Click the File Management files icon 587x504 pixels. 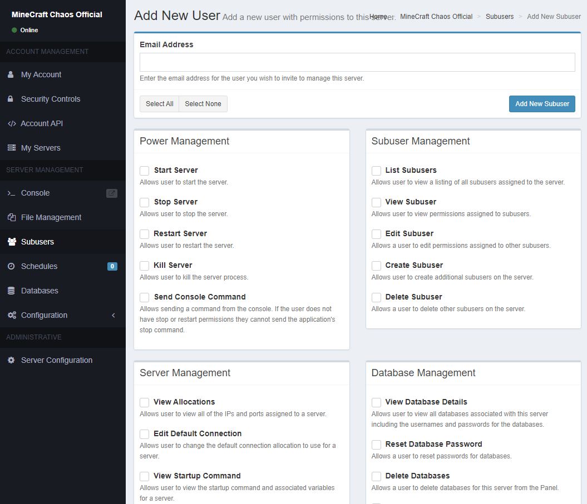tap(11, 217)
